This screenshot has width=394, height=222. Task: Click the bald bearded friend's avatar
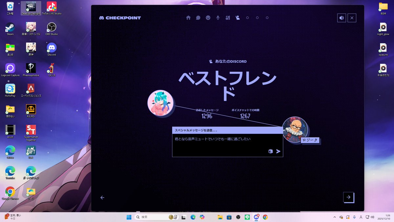click(295, 129)
